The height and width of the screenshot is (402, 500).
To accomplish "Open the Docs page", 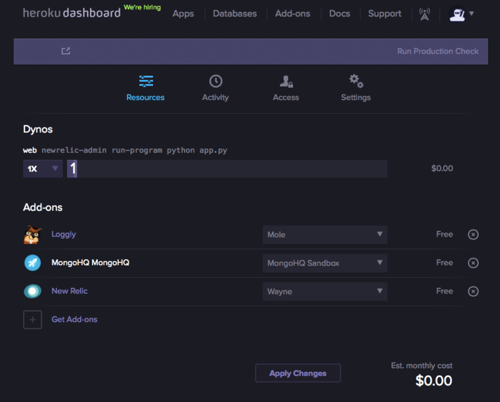I will point(339,14).
